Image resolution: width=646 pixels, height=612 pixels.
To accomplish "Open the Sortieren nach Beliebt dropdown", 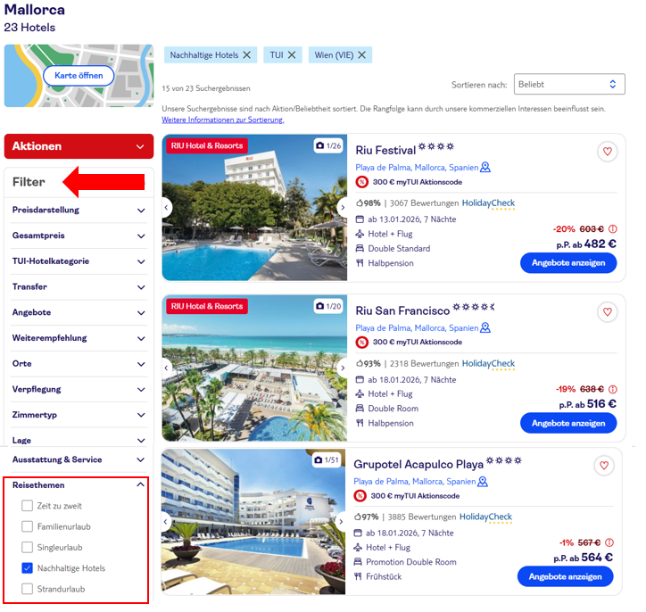I will [569, 84].
